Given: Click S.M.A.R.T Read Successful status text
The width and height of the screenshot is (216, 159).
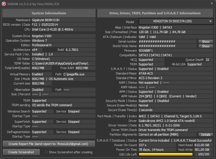Looking at the screenshot, I should (x=193, y=140).
